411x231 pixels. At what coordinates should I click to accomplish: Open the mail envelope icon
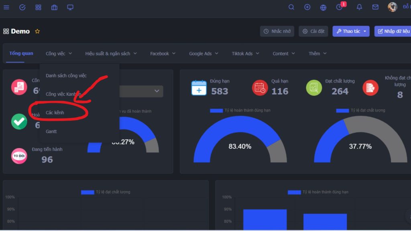click(x=375, y=7)
